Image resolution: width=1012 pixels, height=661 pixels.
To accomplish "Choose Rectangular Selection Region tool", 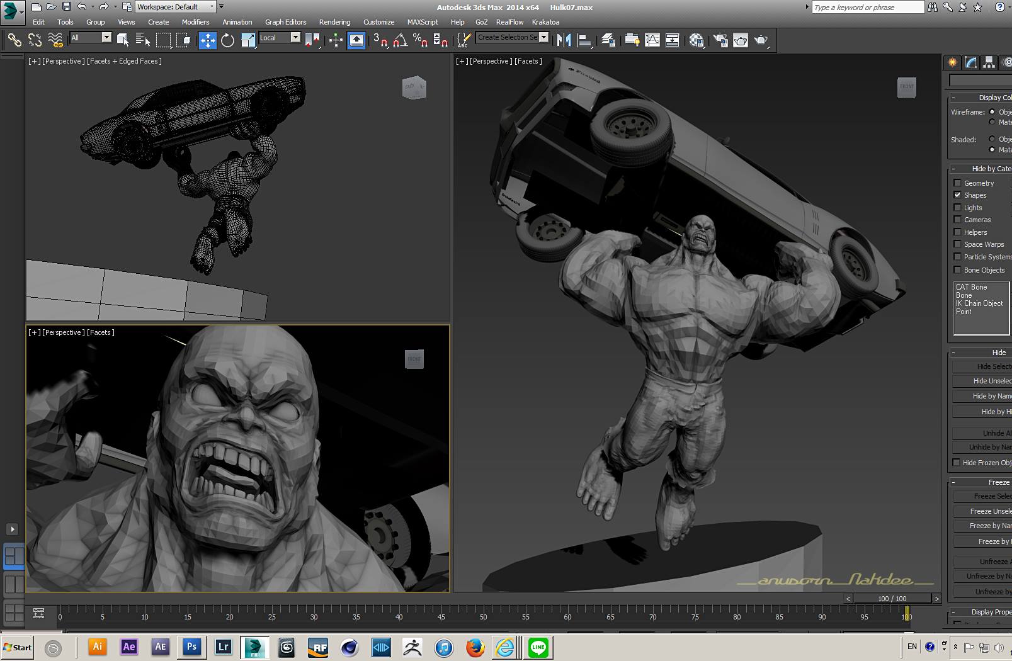I will click(163, 40).
